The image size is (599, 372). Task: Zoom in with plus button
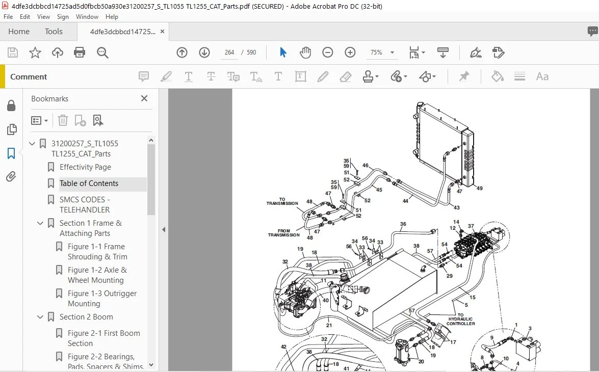pyautogui.click(x=350, y=52)
